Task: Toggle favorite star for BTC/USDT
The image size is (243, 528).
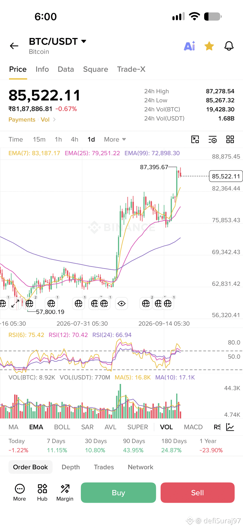Action: [x=209, y=46]
